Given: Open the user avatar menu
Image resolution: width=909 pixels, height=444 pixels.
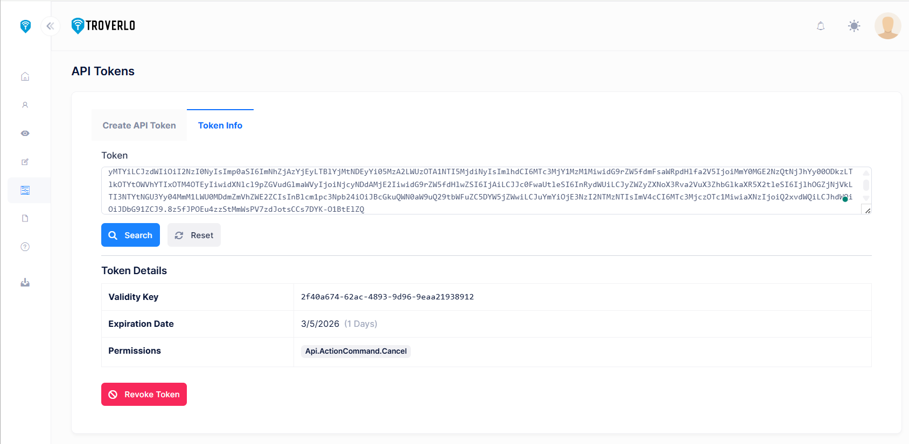Looking at the screenshot, I should pyautogui.click(x=887, y=26).
